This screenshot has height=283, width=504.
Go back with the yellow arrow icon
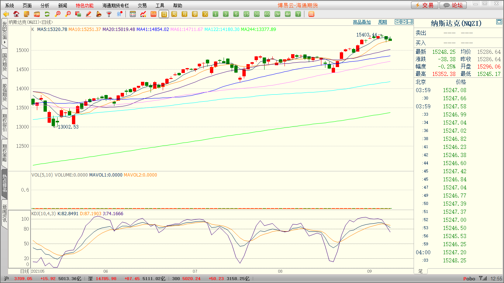pyautogui.click(x=6, y=14)
